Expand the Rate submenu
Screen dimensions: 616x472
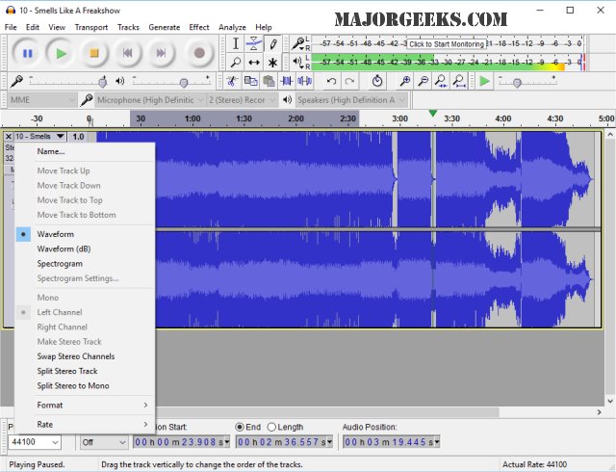(85, 425)
